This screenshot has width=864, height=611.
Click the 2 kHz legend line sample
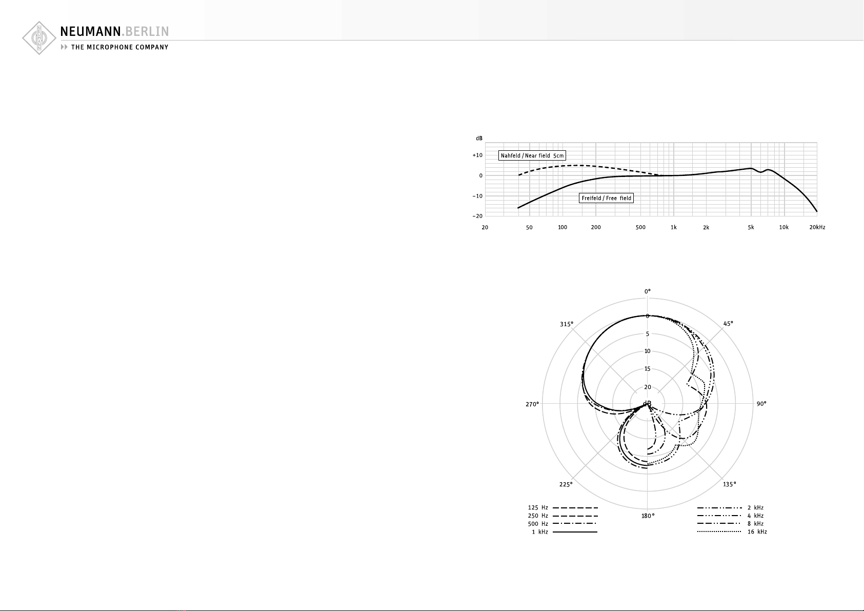[x=720, y=507]
